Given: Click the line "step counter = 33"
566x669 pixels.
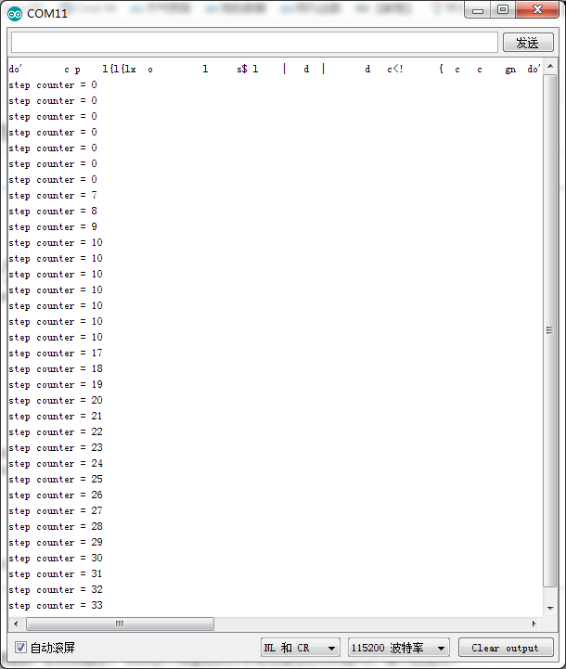Looking at the screenshot, I should [56, 606].
